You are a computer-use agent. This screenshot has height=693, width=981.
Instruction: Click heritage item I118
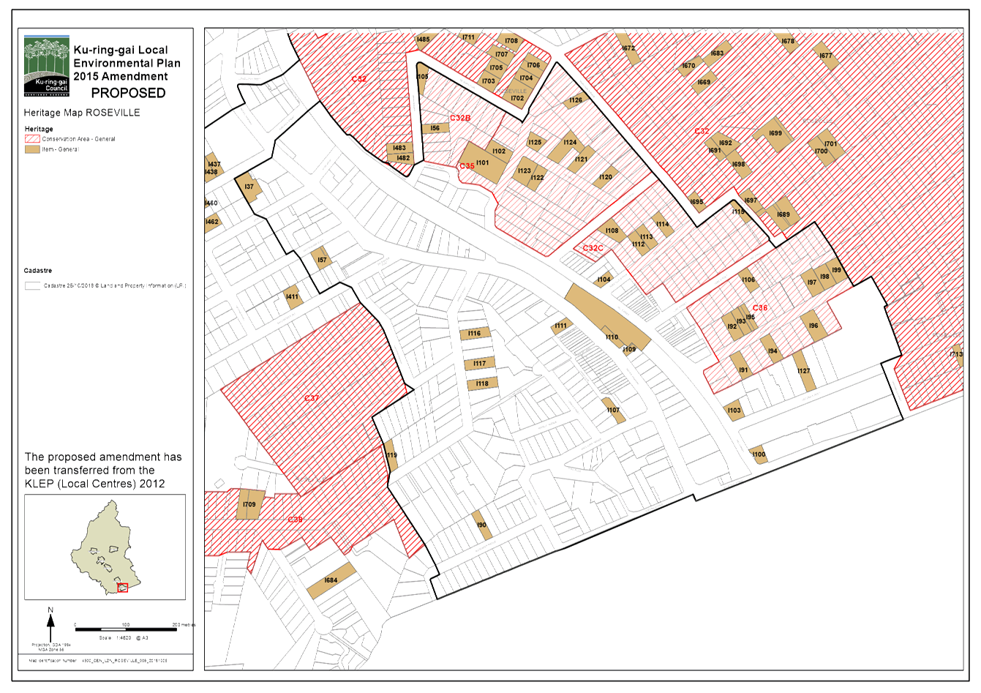click(x=483, y=383)
